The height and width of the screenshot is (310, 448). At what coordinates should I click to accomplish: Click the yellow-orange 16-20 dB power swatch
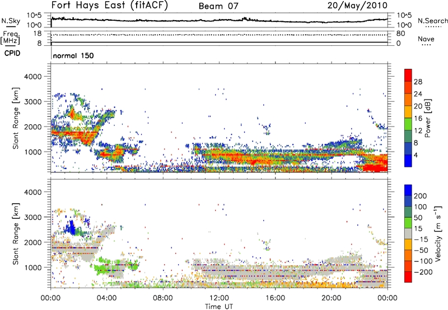408,111
